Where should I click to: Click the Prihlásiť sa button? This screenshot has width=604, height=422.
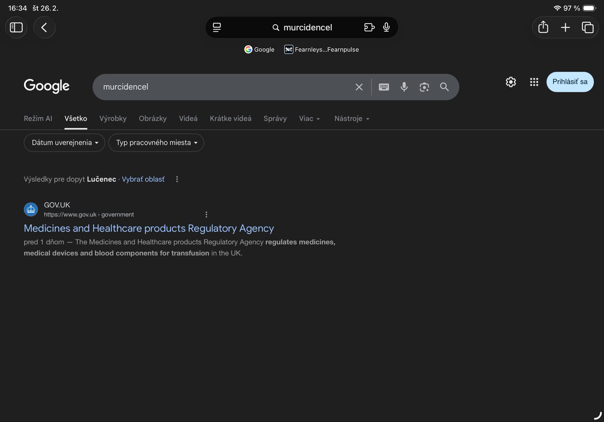click(x=570, y=82)
